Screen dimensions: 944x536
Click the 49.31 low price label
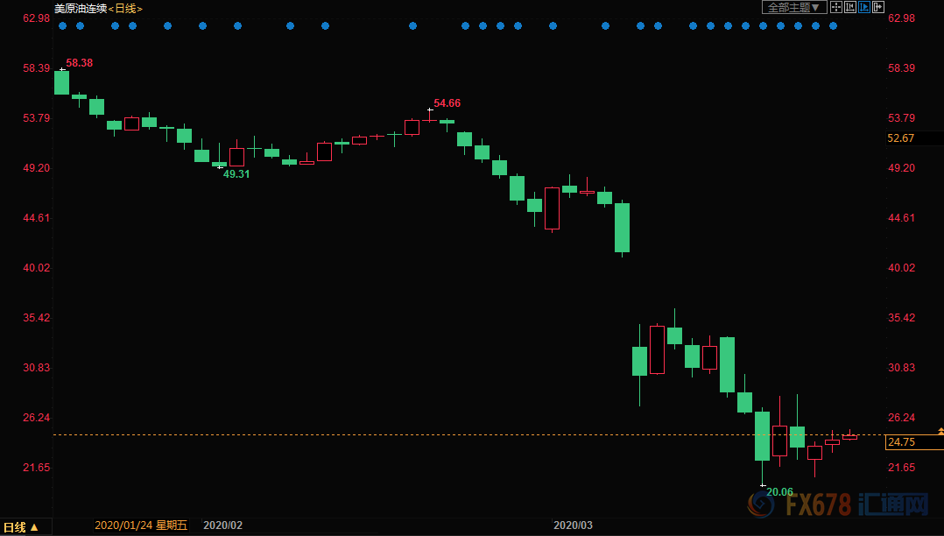[x=236, y=174]
